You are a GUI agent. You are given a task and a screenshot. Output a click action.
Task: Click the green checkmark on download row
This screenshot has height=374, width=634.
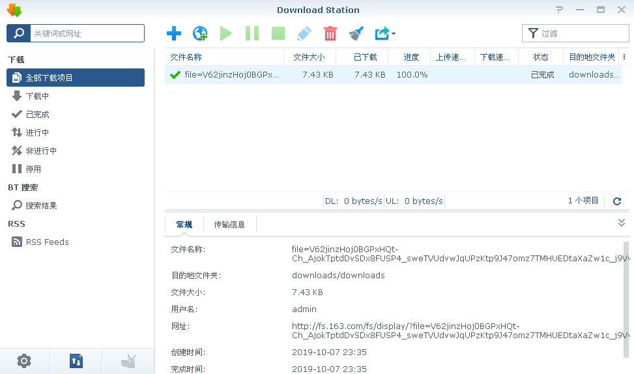pyautogui.click(x=175, y=75)
